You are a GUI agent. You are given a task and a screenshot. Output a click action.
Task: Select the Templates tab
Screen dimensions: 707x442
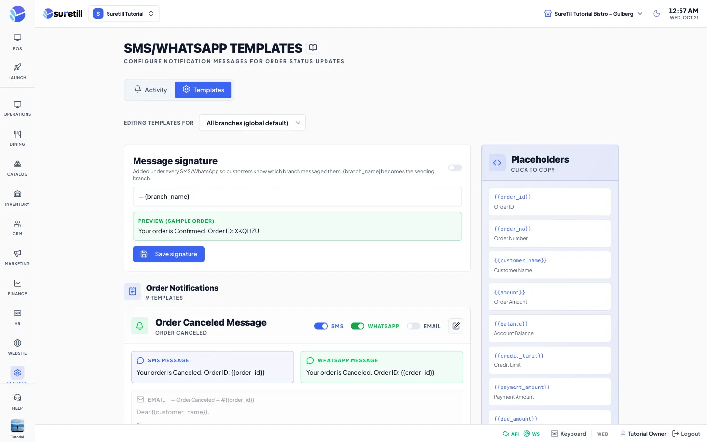tap(203, 90)
